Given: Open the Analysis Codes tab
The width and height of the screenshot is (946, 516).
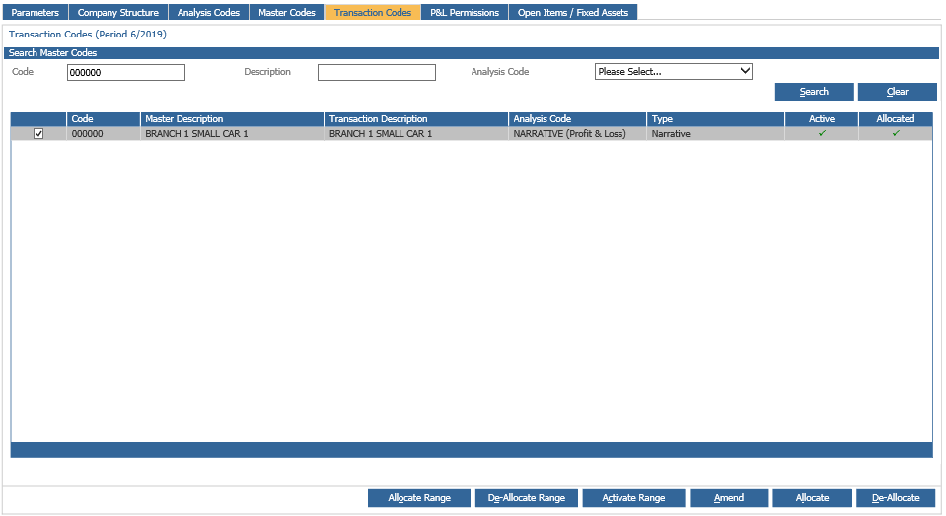Looking at the screenshot, I should click(x=208, y=12).
